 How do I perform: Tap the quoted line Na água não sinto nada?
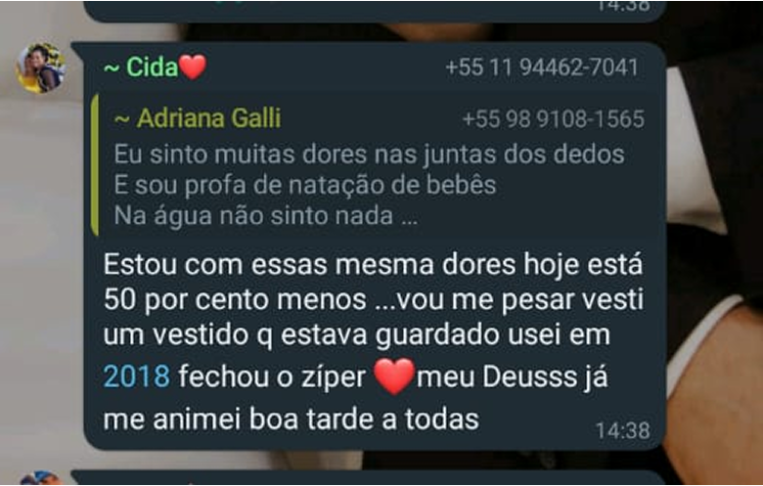coord(266,215)
